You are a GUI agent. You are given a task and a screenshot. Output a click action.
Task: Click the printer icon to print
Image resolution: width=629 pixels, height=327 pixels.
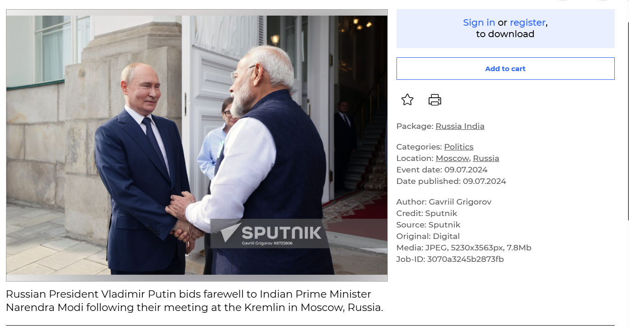coord(435,100)
